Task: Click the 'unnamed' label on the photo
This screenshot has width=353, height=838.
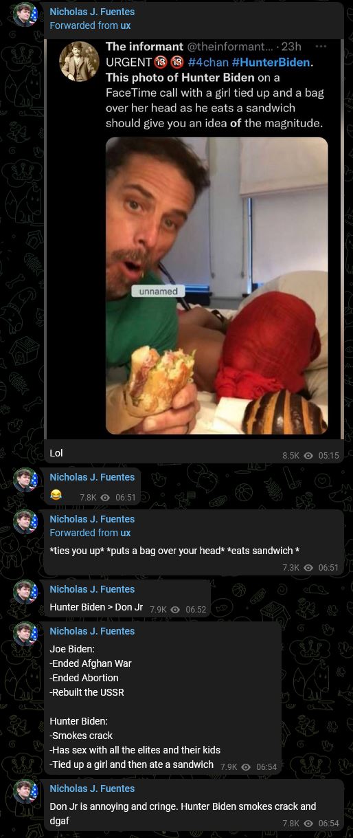Action: click(x=157, y=291)
